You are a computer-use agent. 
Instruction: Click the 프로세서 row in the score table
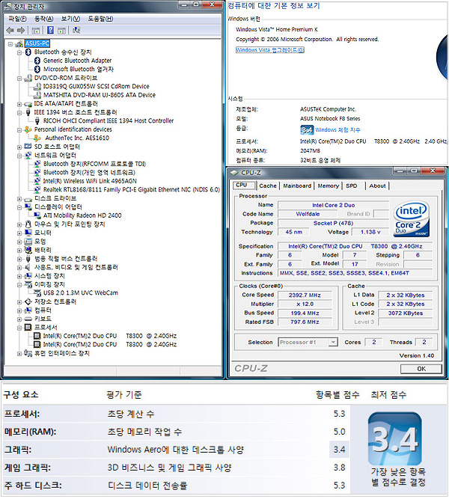[176, 414]
